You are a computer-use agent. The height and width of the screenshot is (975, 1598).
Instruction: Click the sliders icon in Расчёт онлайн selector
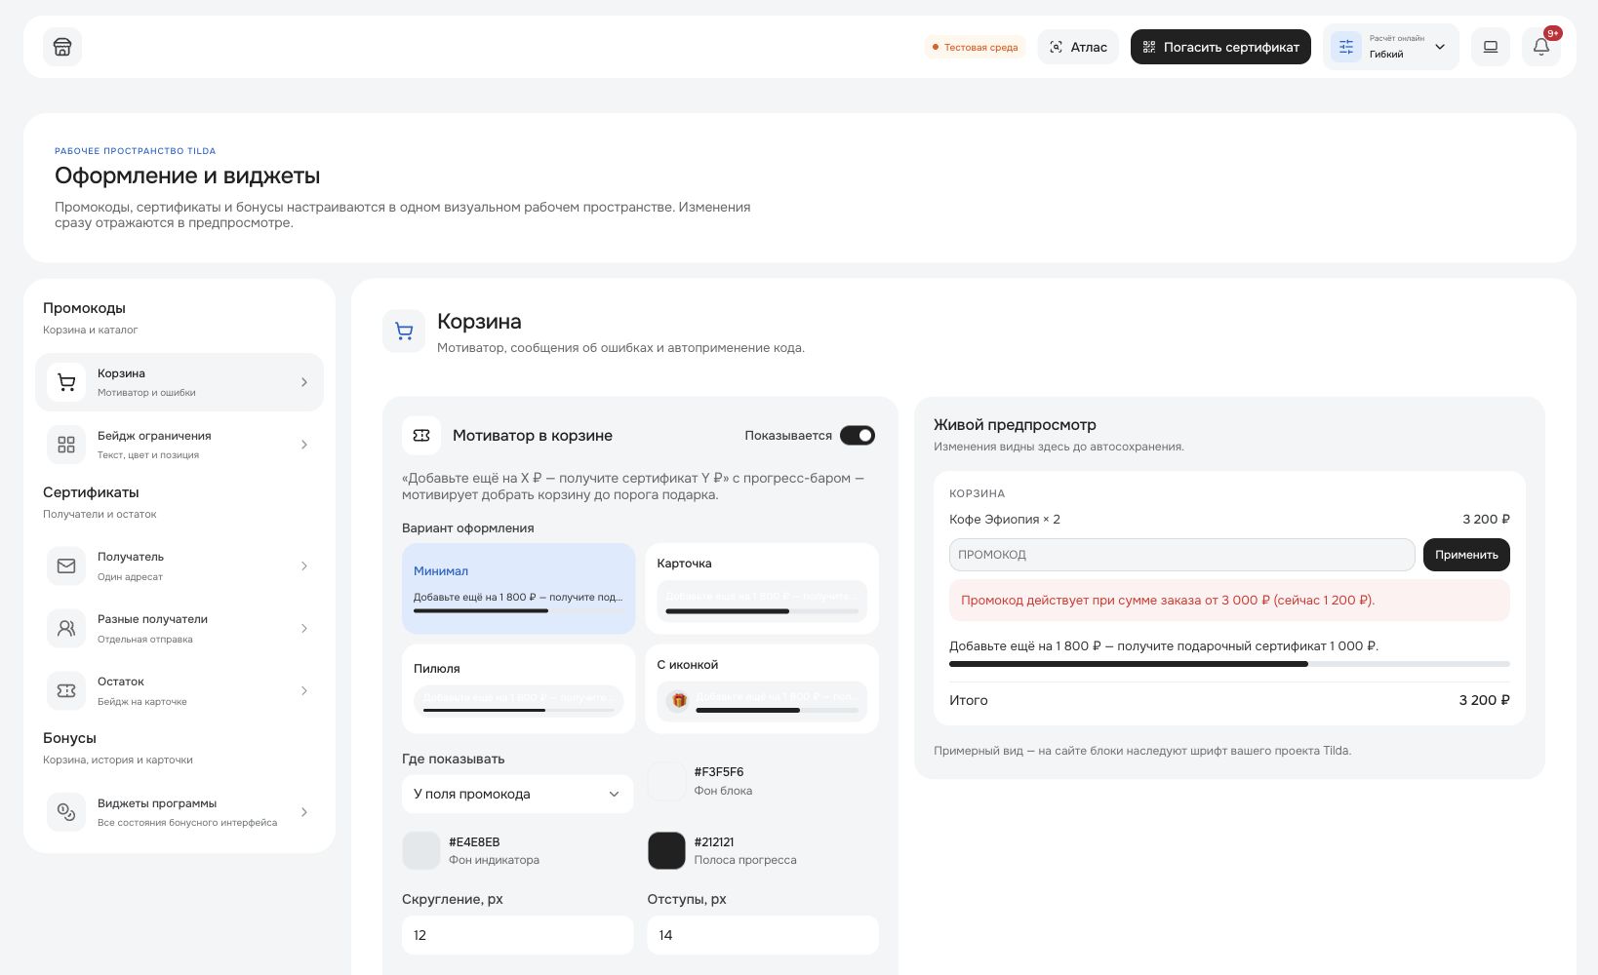pyautogui.click(x=1346, y=47)
